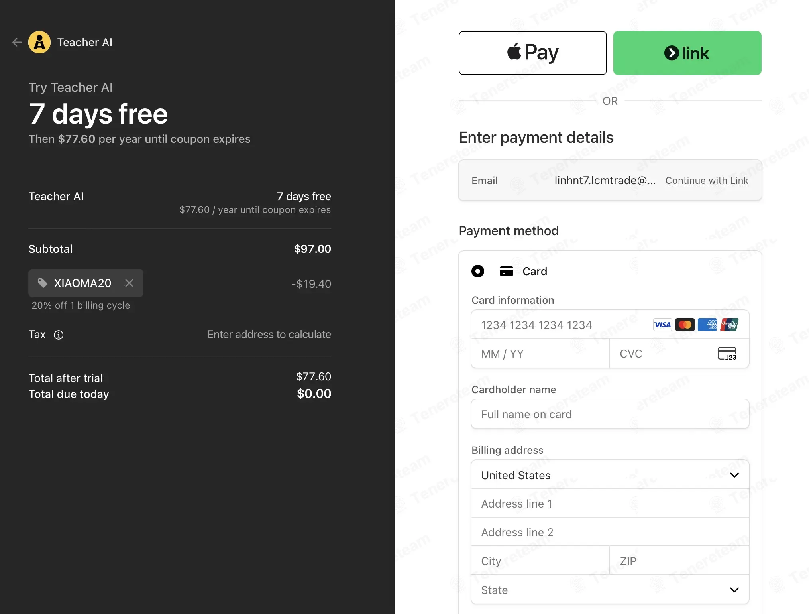Click the UnionPay brand icon
Image resolution: width=809 pixels, height=614 pixels.
click(729, 325)
